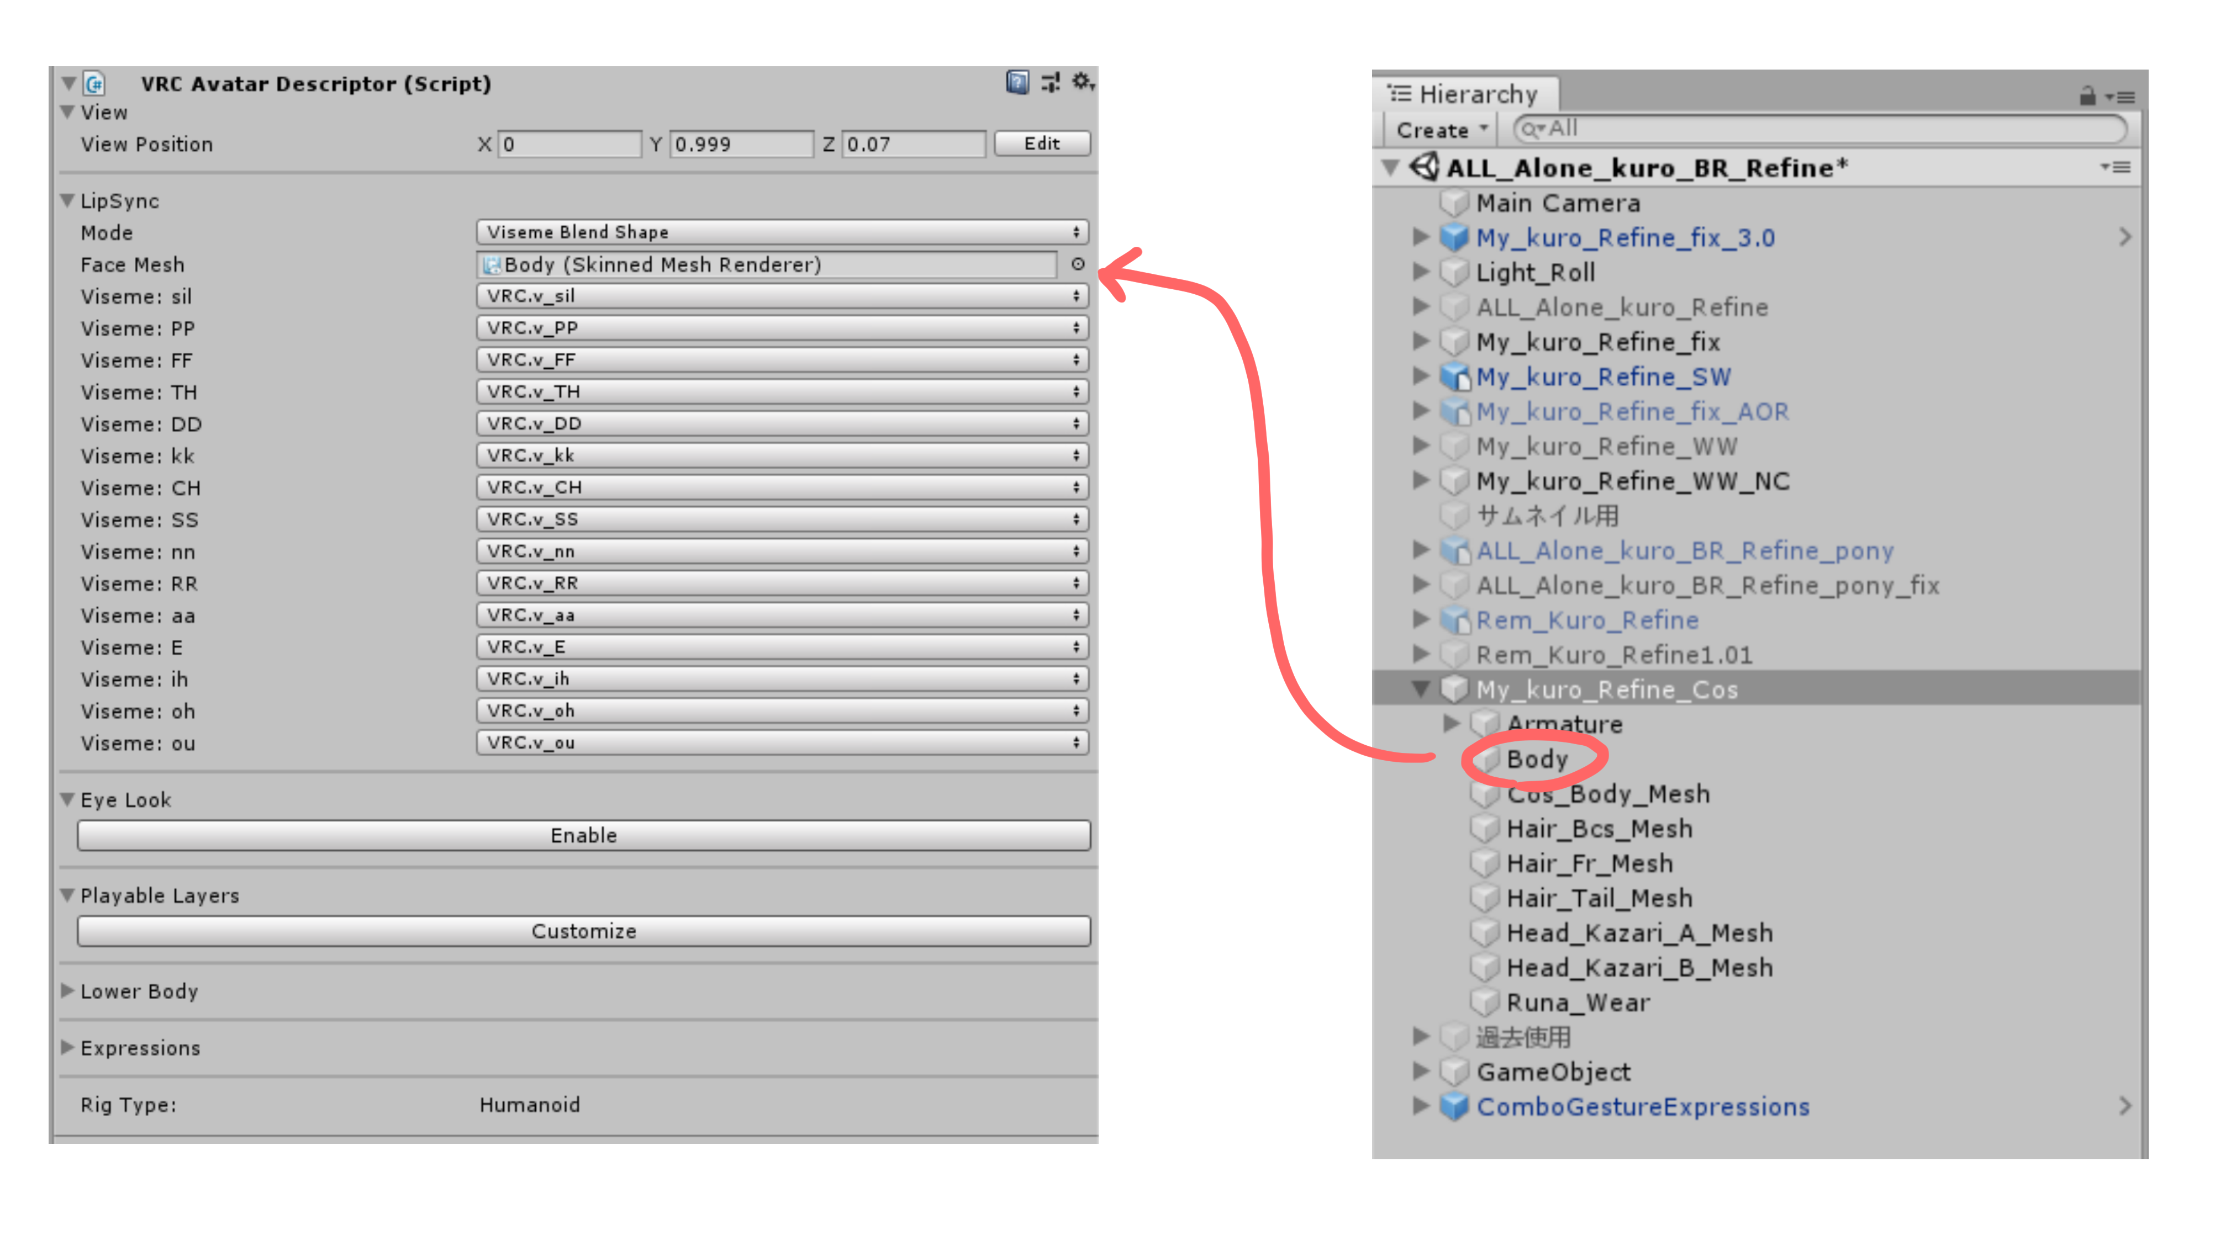Click the Face Mesh object picker circle
The width and height of the screenshot is (2226, 1252).
pyautogui.click(x=1078, y=264)
